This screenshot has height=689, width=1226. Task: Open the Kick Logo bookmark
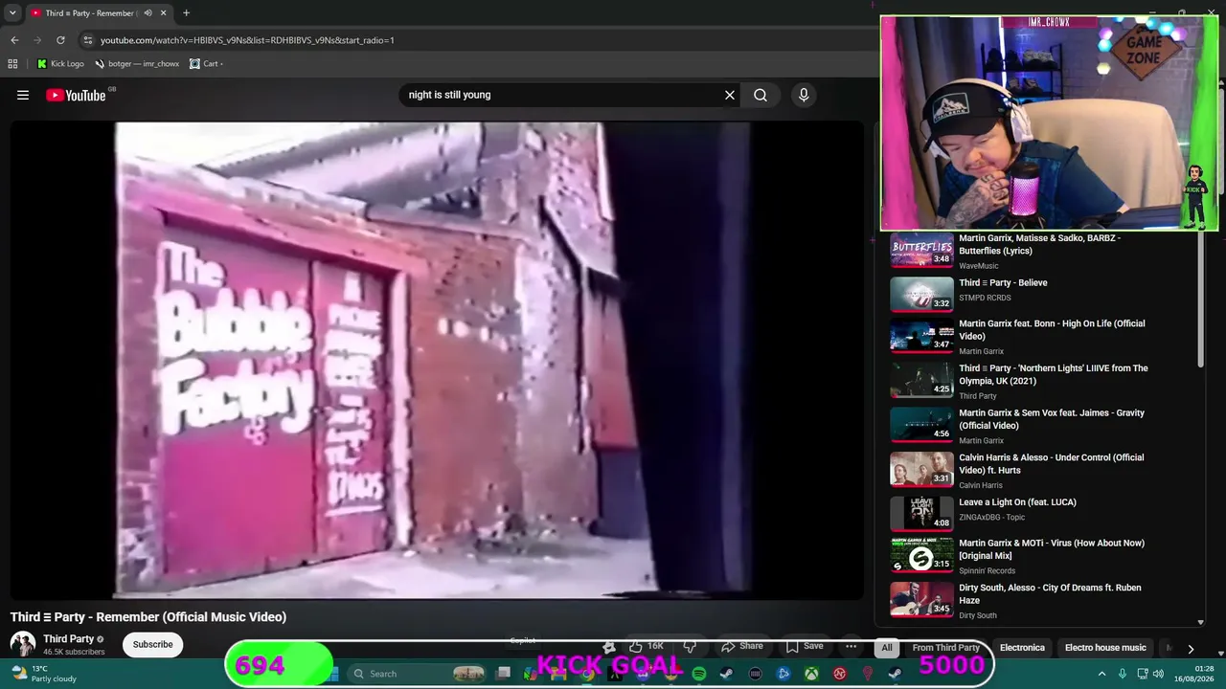(x=60, y=64)
